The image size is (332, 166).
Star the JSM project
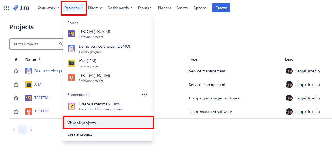pyautogui.click(x=16, y=84)
